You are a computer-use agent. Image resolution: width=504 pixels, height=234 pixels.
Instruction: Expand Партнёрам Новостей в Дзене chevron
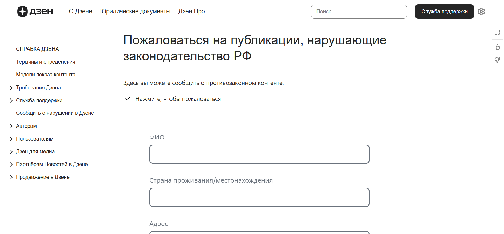tap(11, 165)
